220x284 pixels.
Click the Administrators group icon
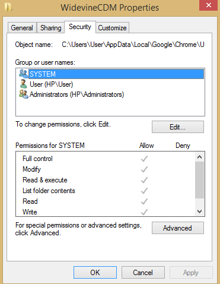pyautogui.click(x=24, y=94)
